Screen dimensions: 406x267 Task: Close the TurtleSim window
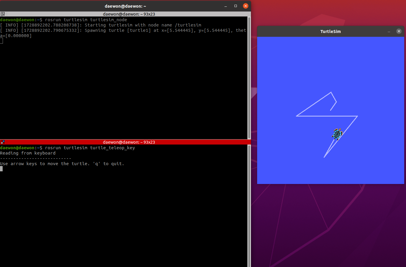point(399,31)
